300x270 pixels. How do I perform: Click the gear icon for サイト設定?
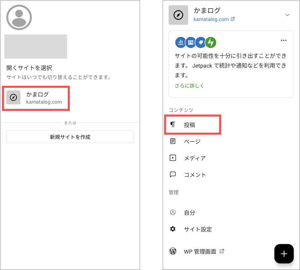173,229
